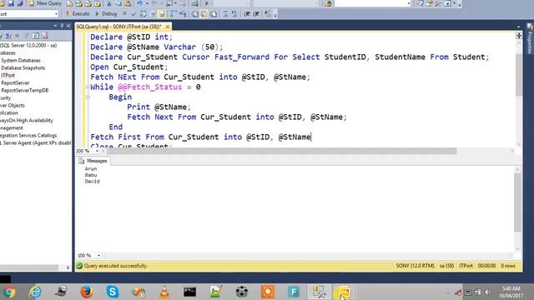Image resolution: width=534 pixels, height=300 pixels.
Task: Open Skype from the taskbar
Action: coord(113,292)
